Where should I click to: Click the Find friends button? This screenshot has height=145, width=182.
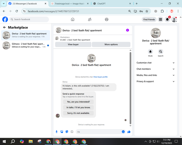149,20
